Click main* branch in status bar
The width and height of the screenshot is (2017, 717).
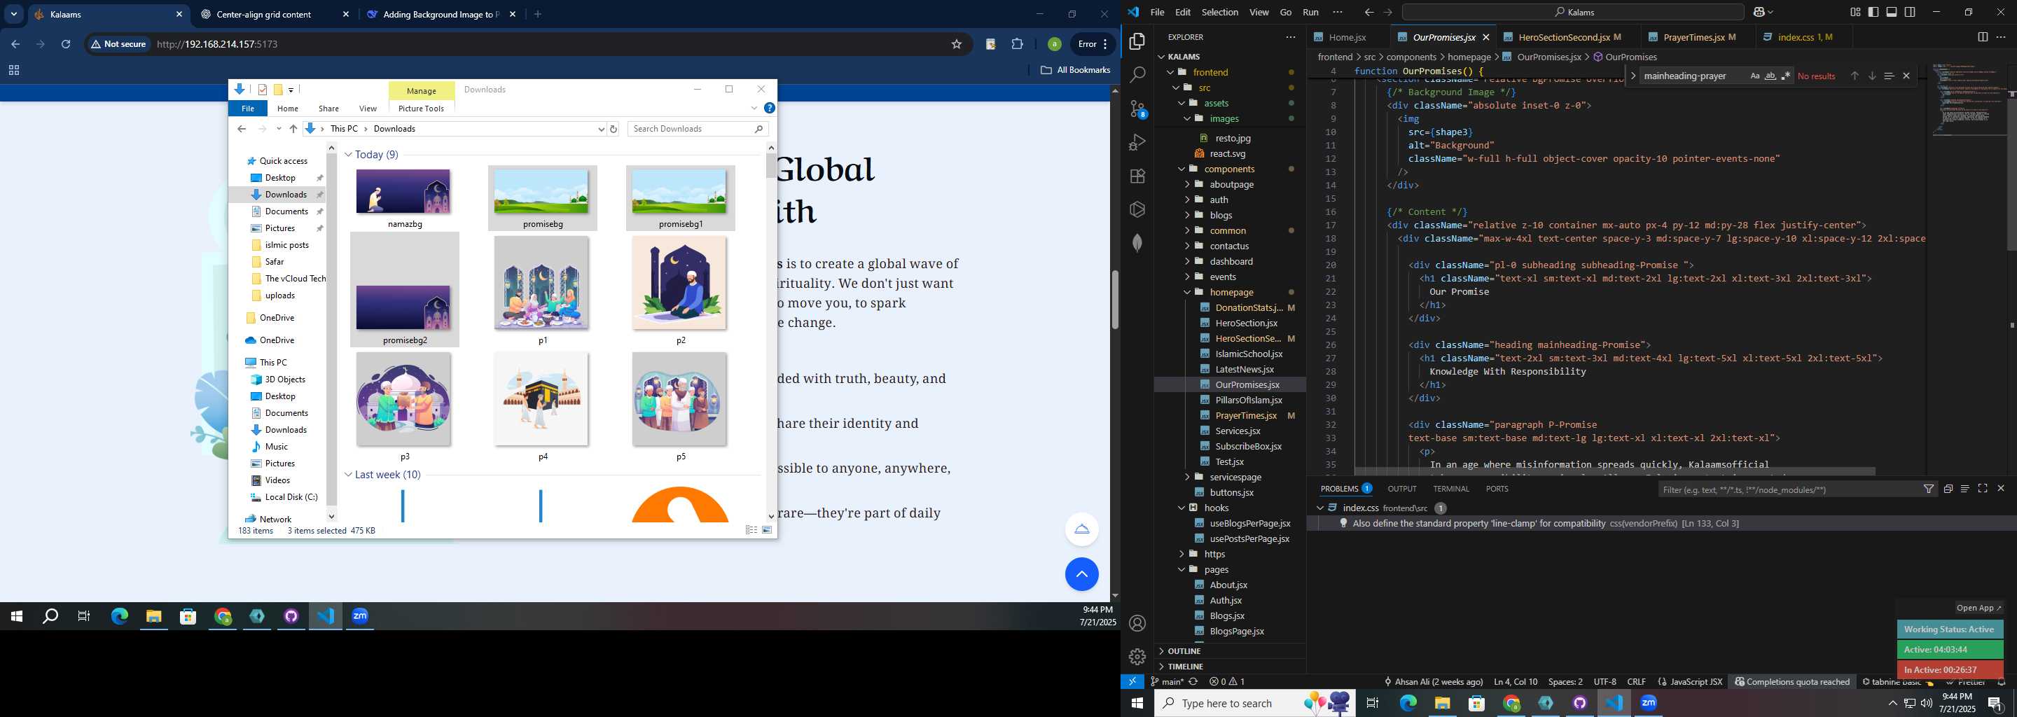tap(1167, 682)
